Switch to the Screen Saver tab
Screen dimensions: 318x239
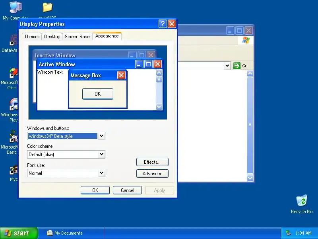(78, 37)
